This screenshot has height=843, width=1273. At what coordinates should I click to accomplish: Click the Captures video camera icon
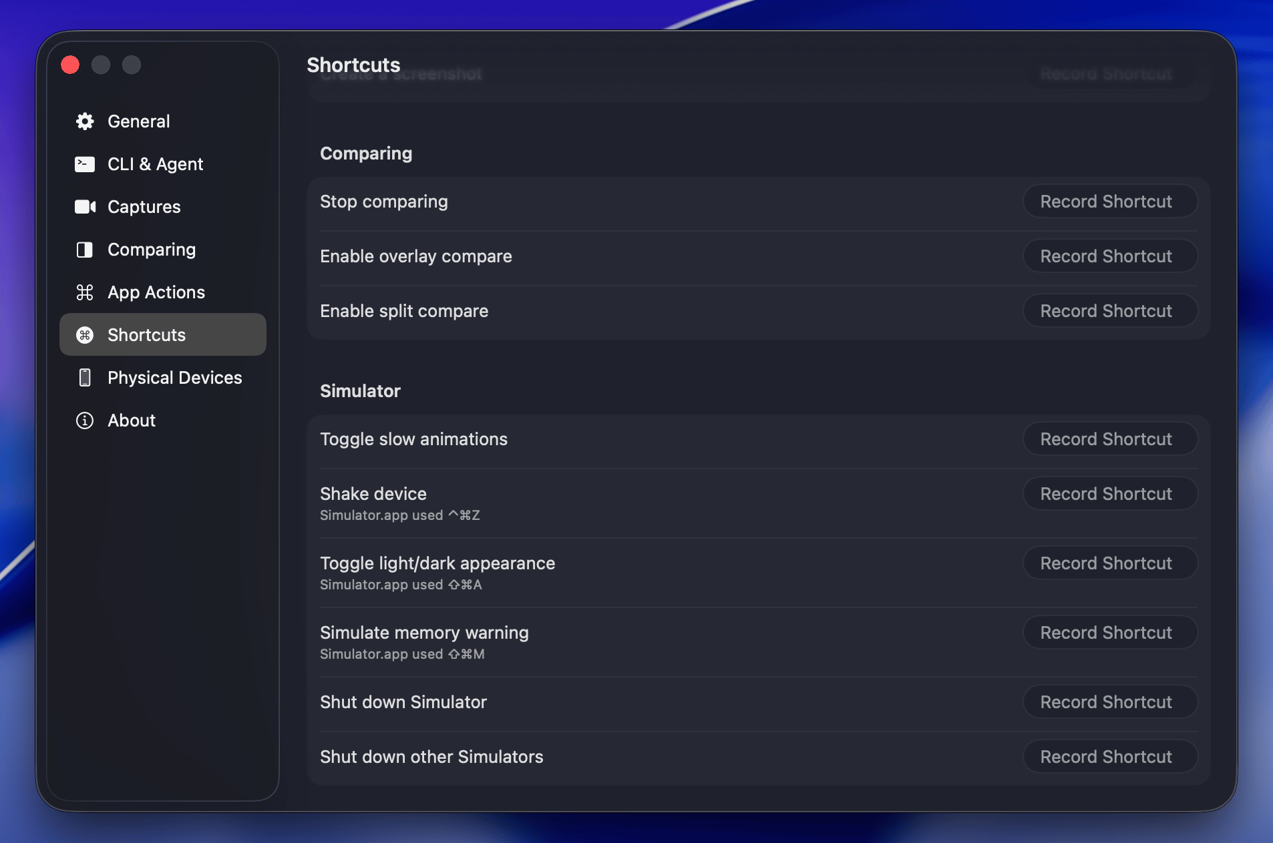pyautogui.click(x=85, y=207)
